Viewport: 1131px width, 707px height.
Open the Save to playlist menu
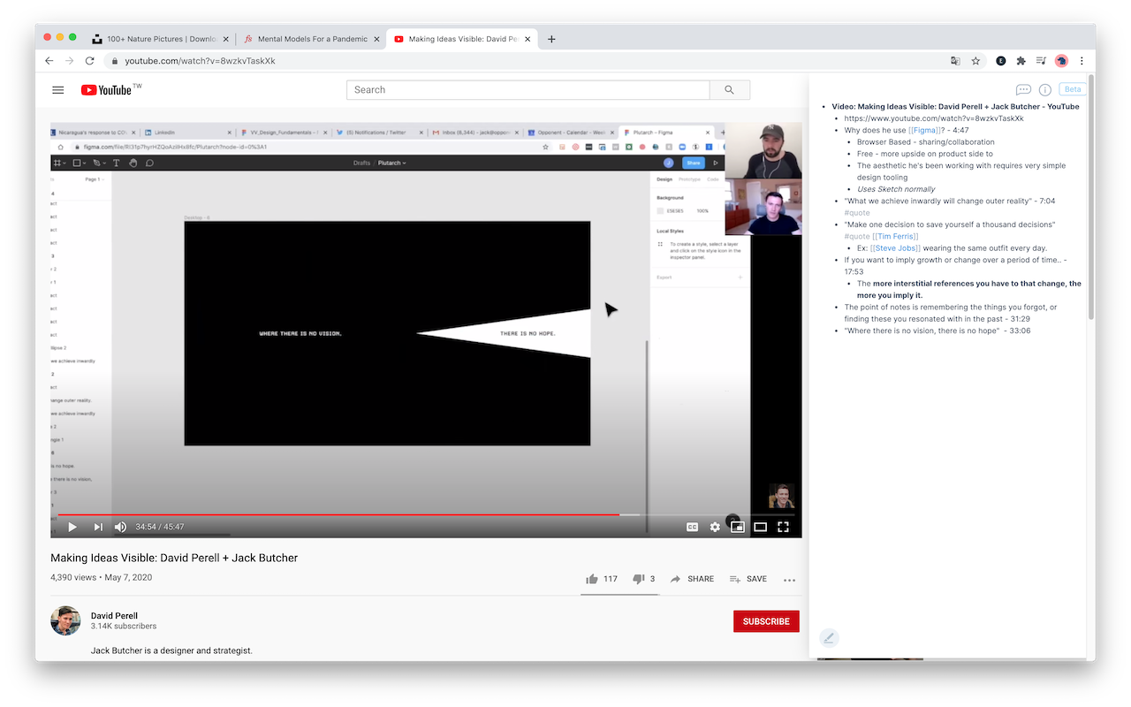click(x=748, y=579)
